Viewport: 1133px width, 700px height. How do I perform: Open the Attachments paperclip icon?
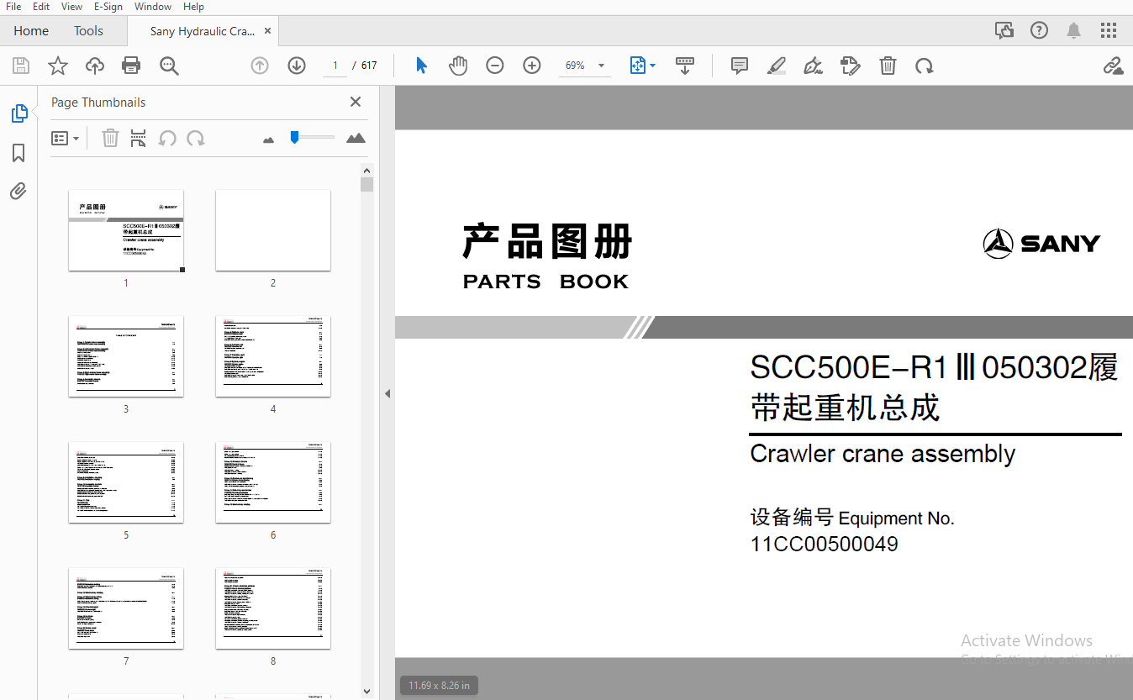[18, 192]
